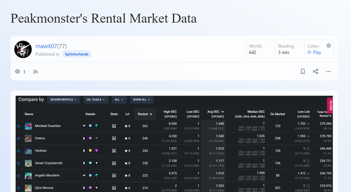The image size is (351, 192).
Task: Open Venari Crystalsmith card thumbnail
Action: point(28,163)
